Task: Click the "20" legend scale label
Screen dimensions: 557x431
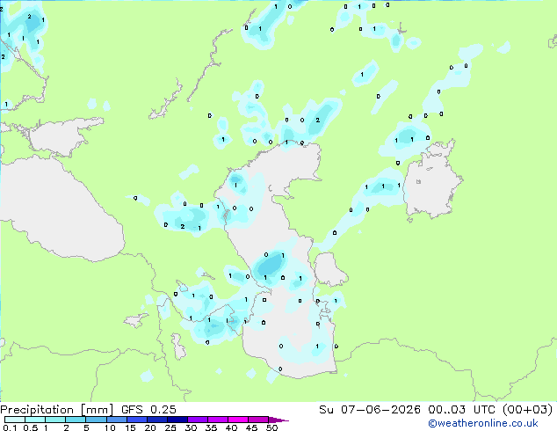Action: click(150, 427)
